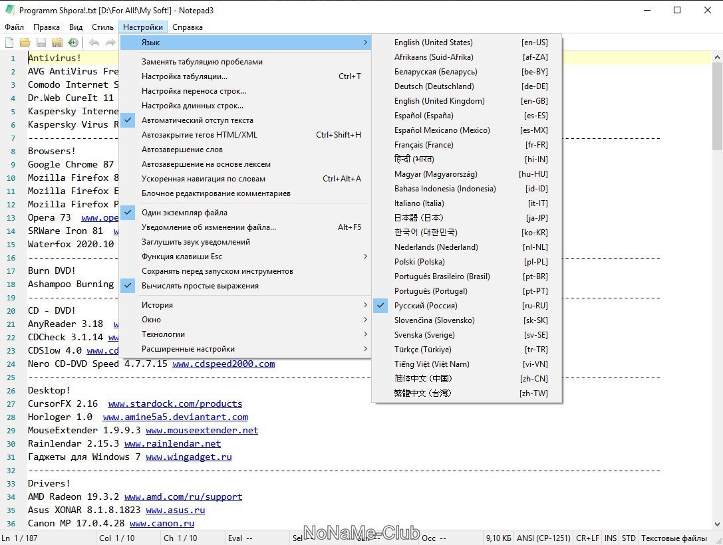Screen dimensions: 723x545
Task: Open the 'Справка' menu
Action: tap(188, 27)
